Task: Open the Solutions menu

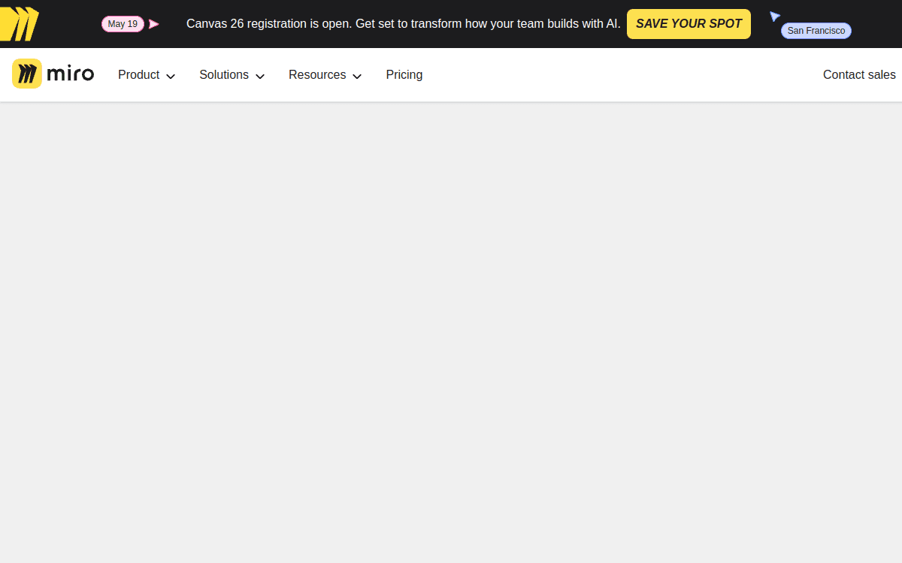Action: tap(223, 74)
